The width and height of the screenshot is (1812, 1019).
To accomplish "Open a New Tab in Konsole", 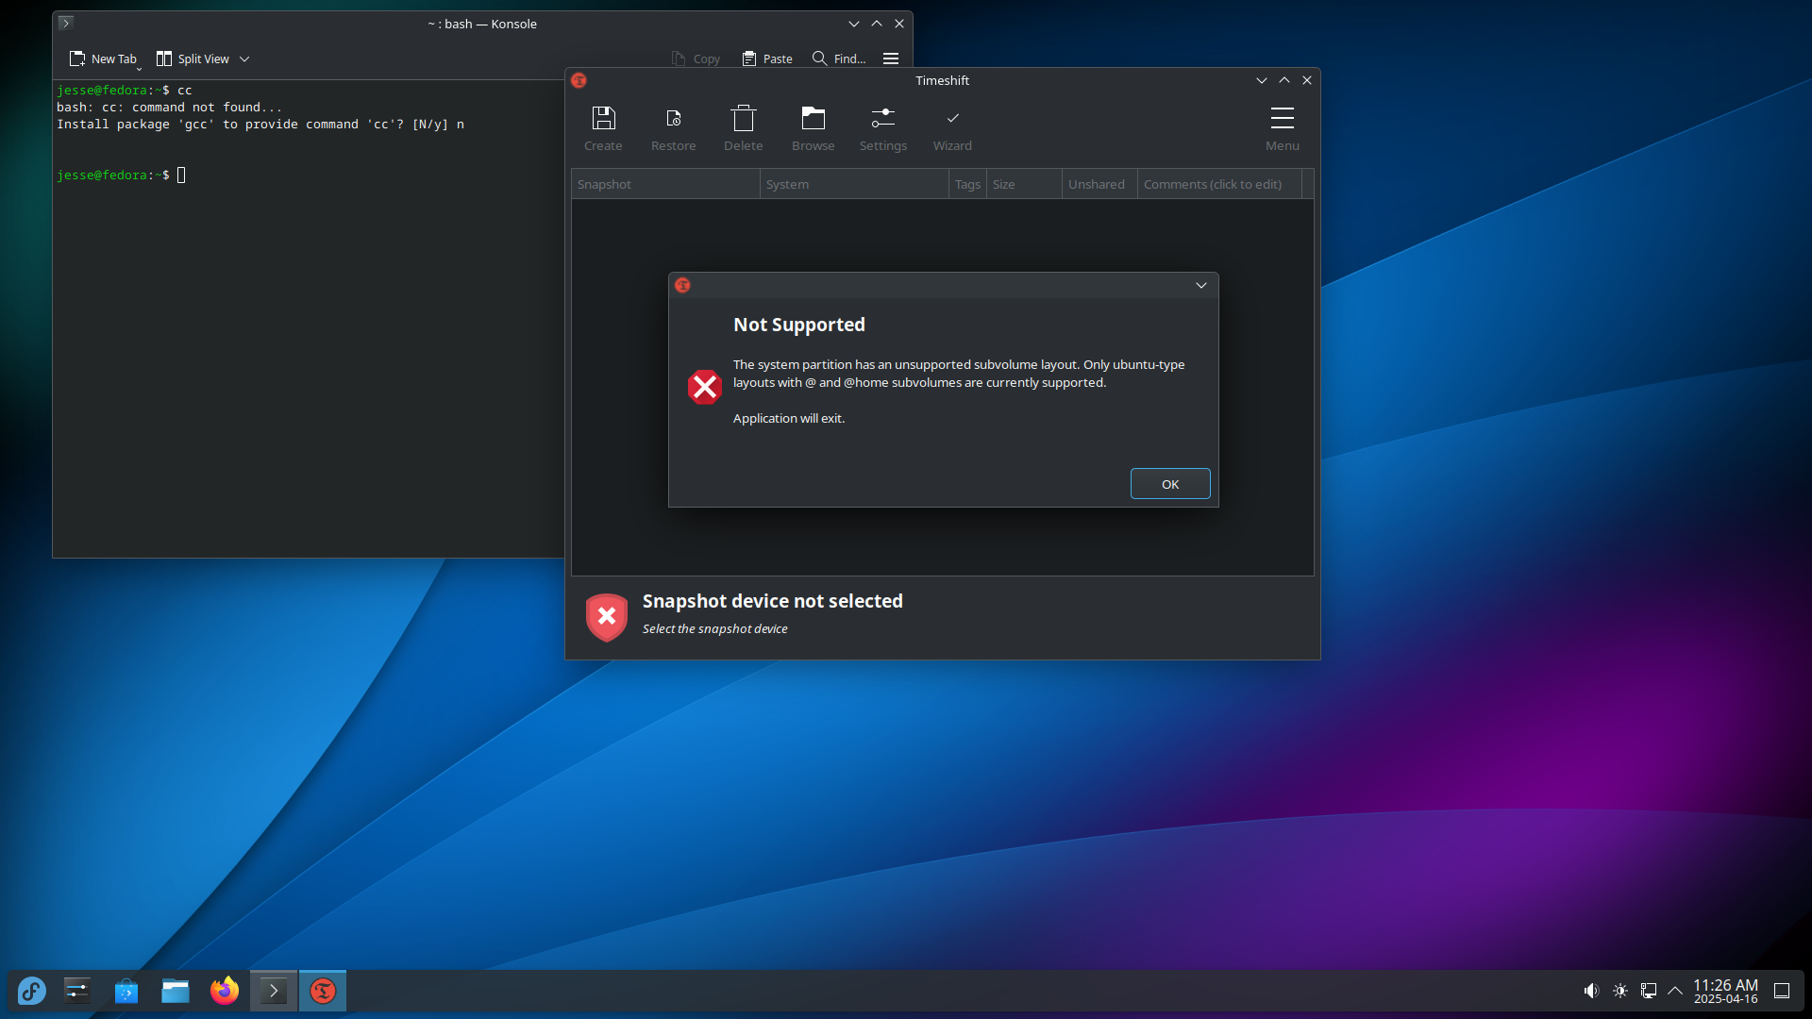I will point(104,58).
